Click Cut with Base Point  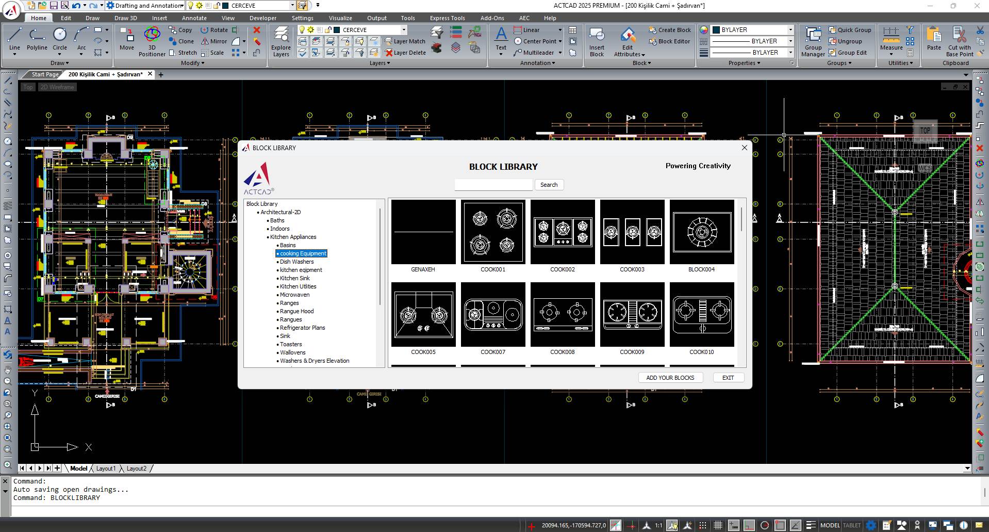coord(960,41)
